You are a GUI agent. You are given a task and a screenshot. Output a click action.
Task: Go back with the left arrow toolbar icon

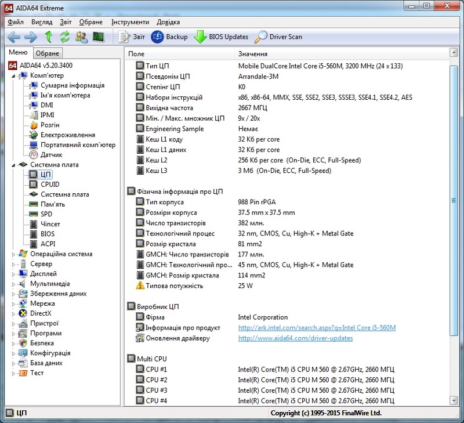[x=13, y=37]
